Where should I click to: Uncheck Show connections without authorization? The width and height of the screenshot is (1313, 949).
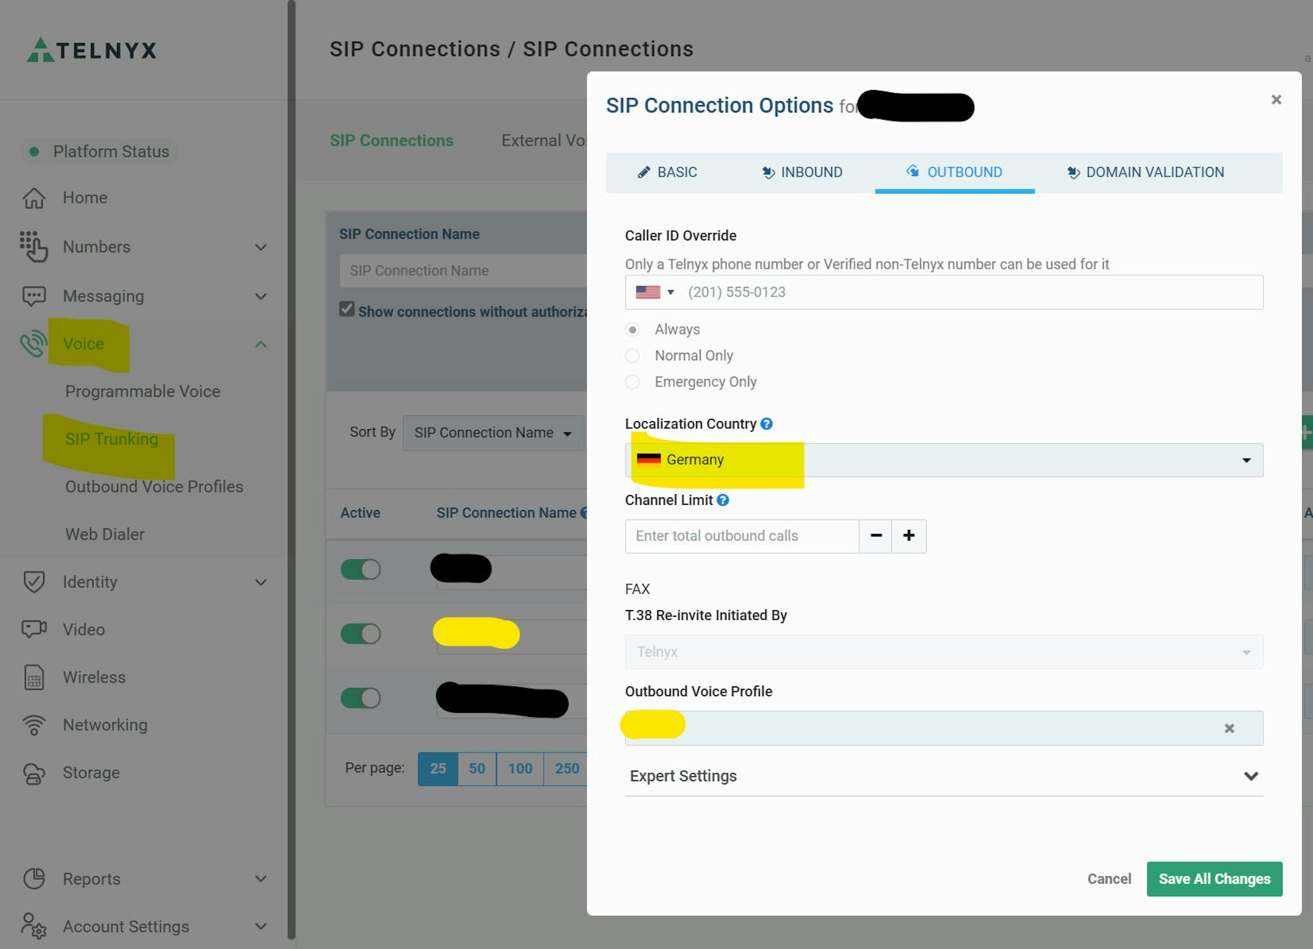(347, 309)
